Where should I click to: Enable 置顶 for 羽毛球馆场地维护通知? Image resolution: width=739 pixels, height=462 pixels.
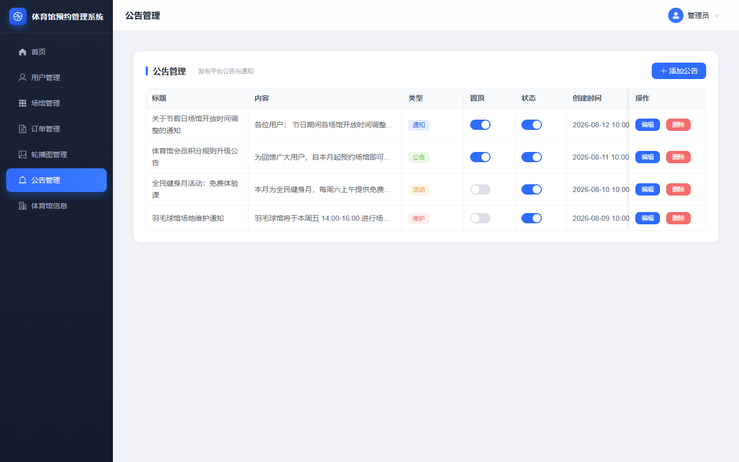click(x=480, y=218)
